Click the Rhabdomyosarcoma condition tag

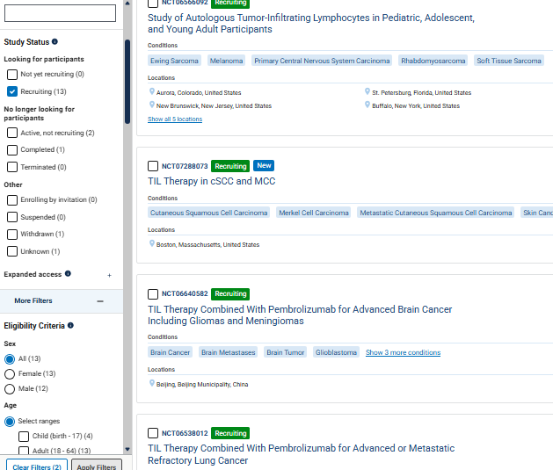point(433,61)
